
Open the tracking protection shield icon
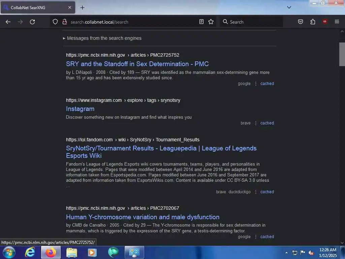point(55,22)
